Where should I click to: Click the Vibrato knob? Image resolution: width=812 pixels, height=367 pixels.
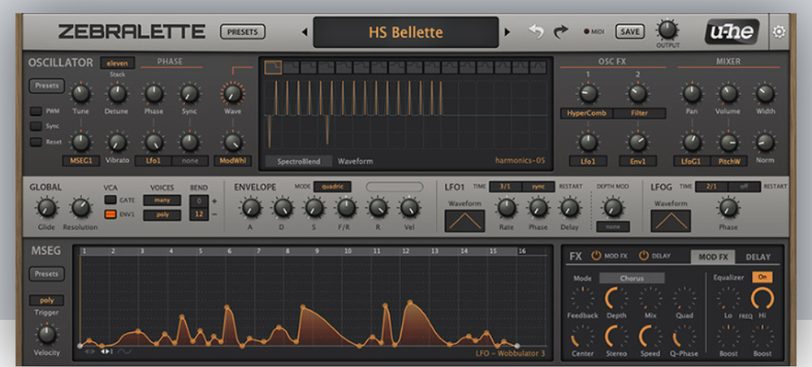click(116, 142)
